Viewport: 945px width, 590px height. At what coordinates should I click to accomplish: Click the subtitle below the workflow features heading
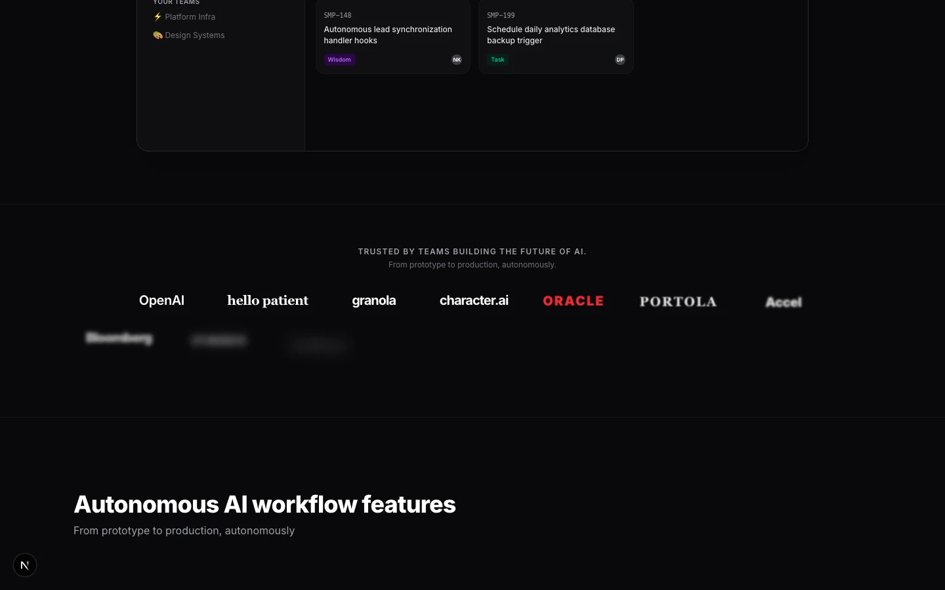click(184, 530)
